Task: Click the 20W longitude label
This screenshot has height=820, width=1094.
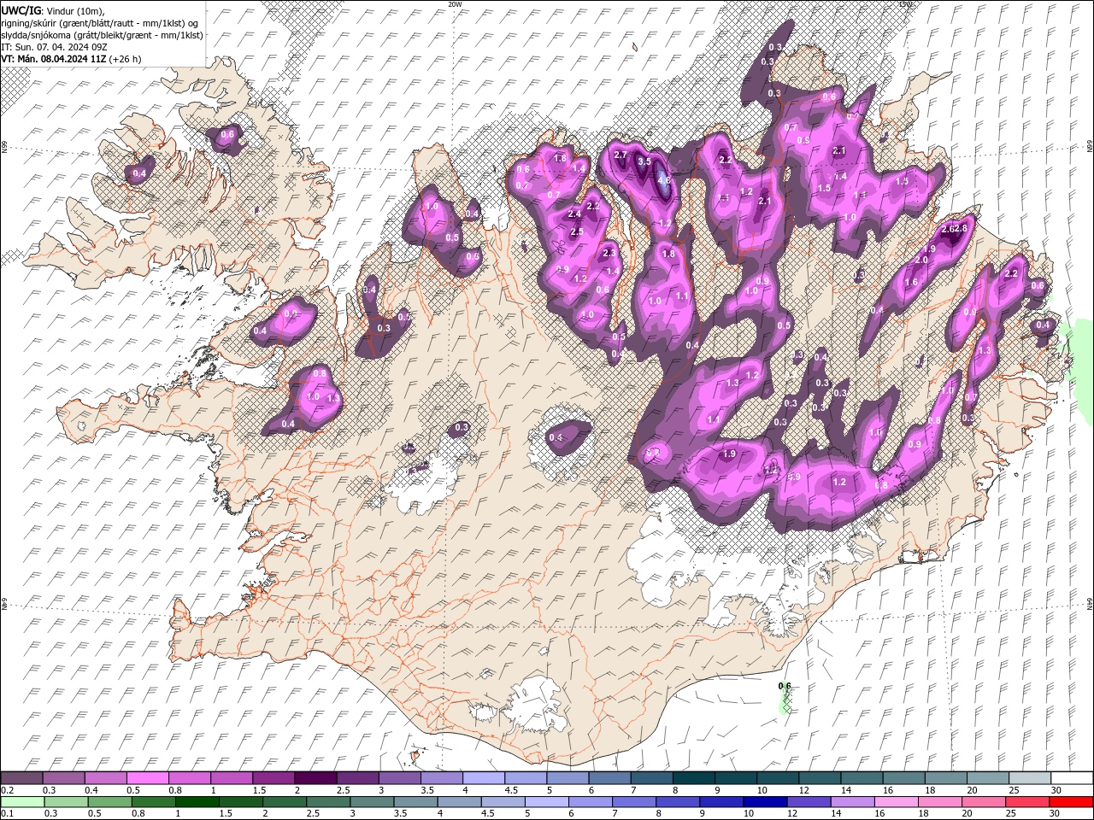Action: coord(454,3)
